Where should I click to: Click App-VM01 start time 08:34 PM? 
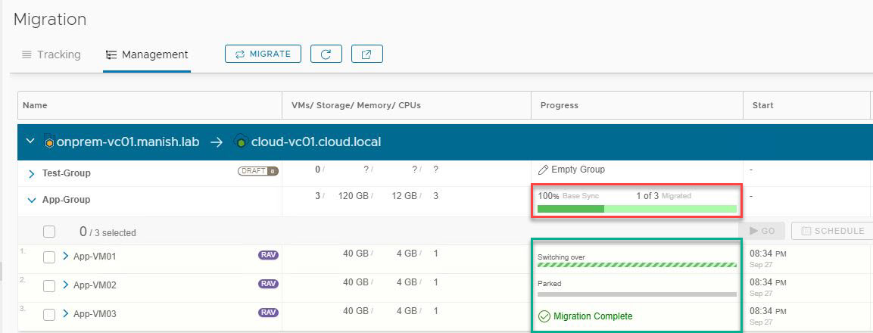coord(769,254)
